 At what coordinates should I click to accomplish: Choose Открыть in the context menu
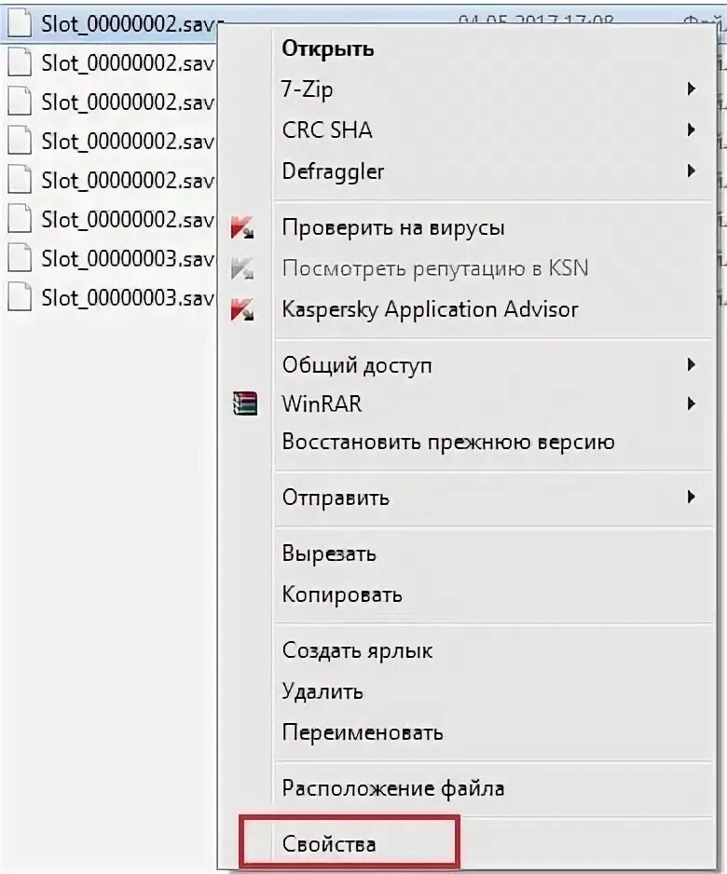point(328,48)
